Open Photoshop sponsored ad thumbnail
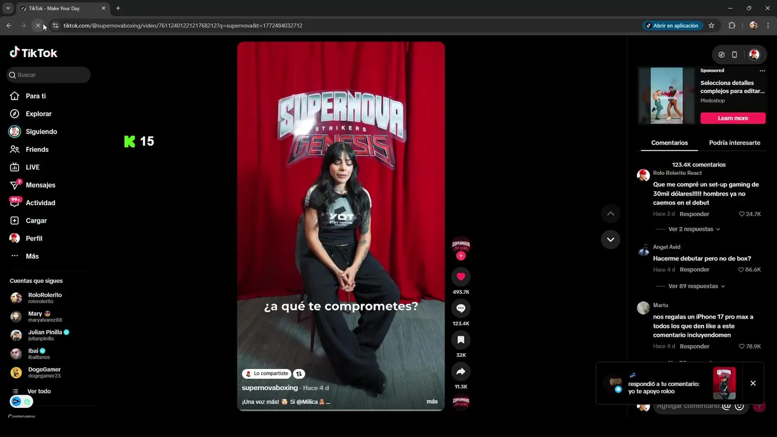 point(667,95)
